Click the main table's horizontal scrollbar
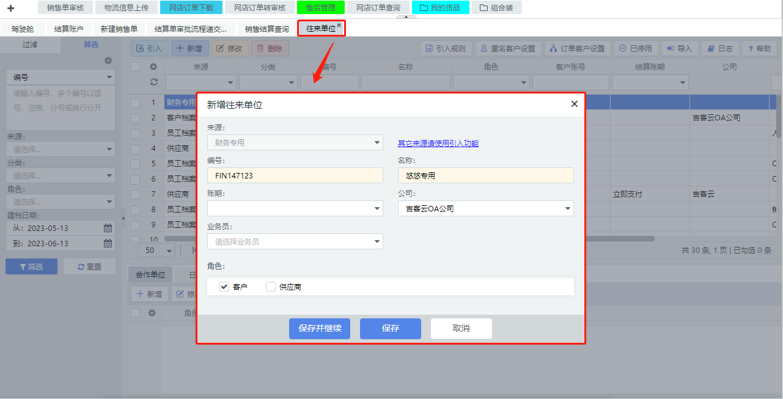783x399 pixels. tap(409, 239)
